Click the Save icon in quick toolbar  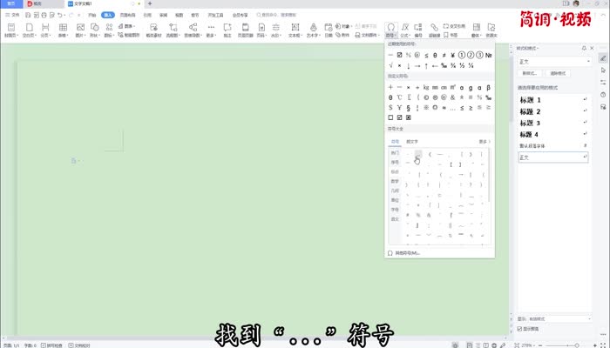coord(28,15)
